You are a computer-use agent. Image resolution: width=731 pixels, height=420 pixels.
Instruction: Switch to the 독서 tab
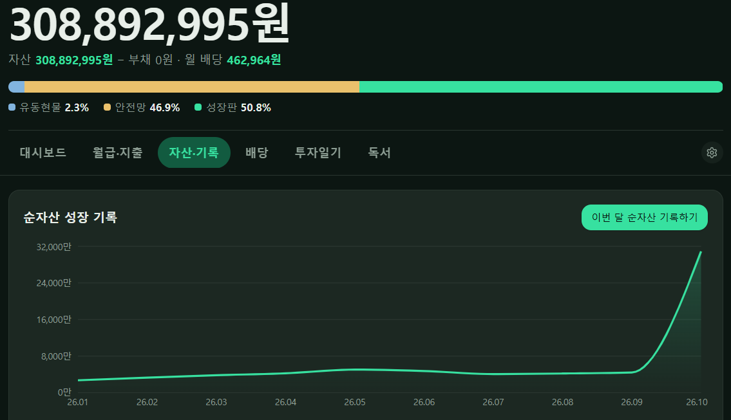coord(379,152)
